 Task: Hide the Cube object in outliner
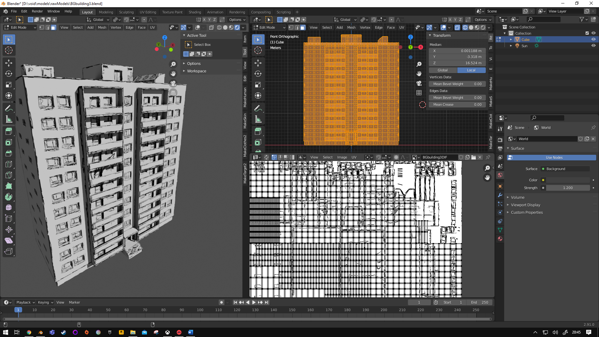pos(593,39)
